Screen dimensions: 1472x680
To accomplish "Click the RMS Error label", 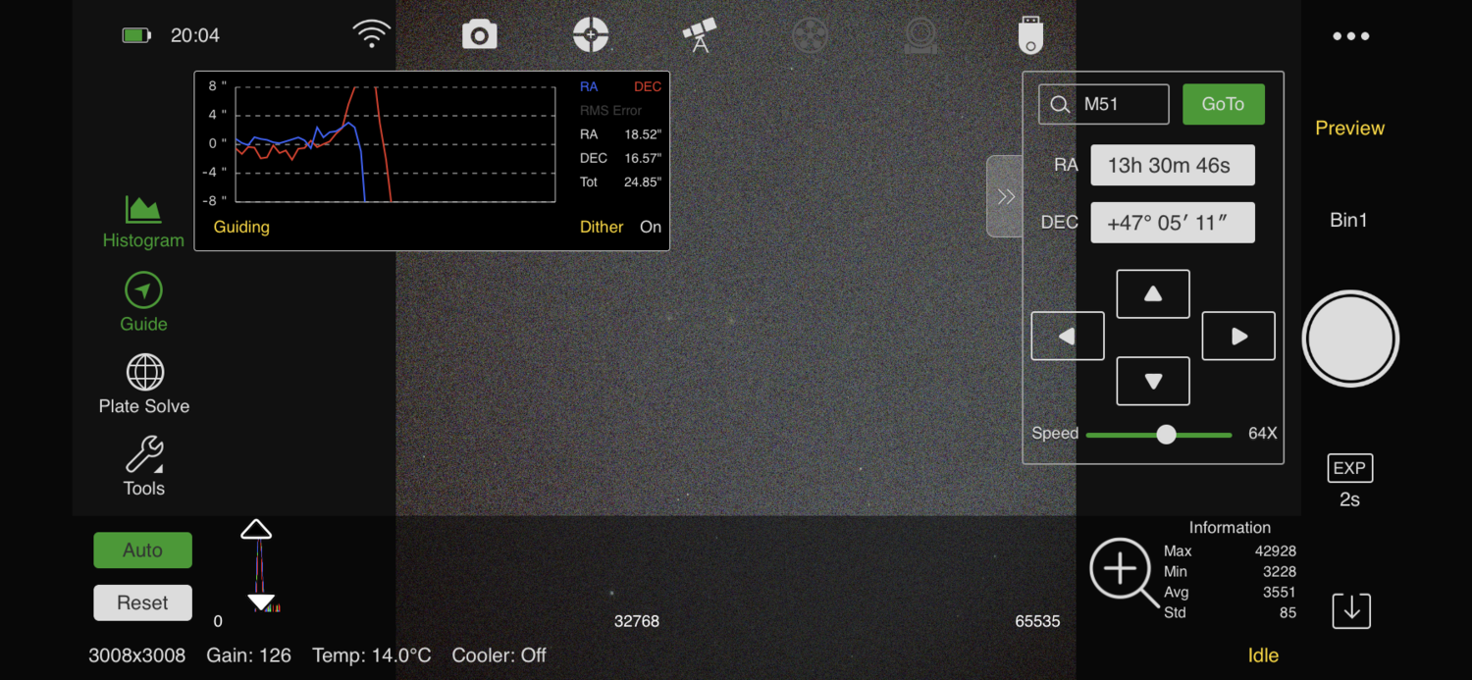I will (610, 111).
